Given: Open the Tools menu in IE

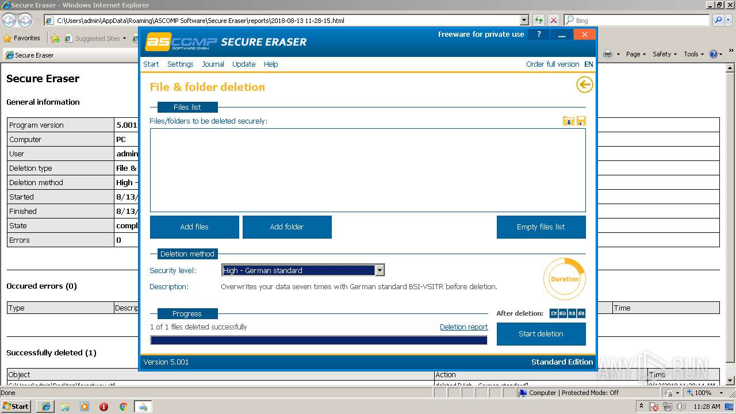Looking at the screenshot, I should tap(693, 54).
